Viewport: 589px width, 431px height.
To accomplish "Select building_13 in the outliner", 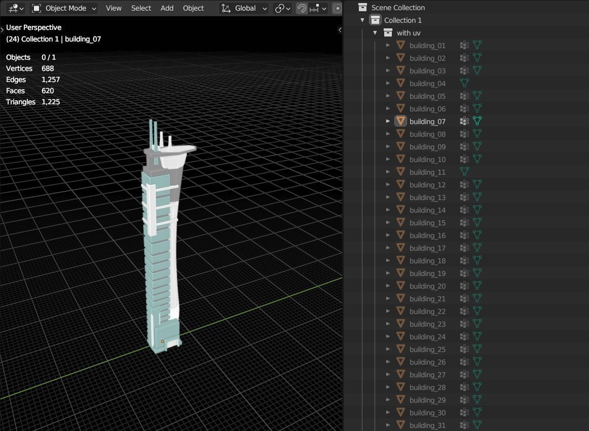I will (427, 197).
